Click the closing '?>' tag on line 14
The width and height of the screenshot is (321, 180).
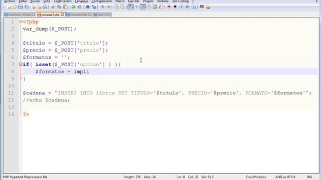[26, 114]
